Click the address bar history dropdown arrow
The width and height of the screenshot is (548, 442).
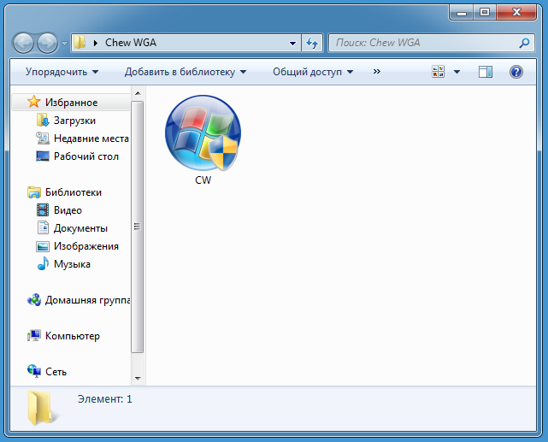click(x=293, y=43)
